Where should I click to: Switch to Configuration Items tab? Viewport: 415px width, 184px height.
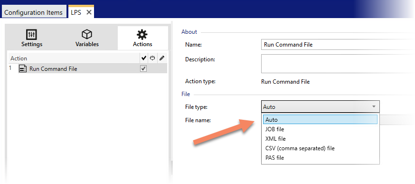click(33, 12)
